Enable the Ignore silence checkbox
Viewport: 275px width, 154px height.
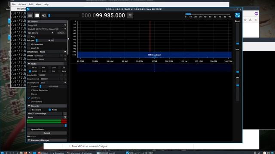tap(29, 129)
